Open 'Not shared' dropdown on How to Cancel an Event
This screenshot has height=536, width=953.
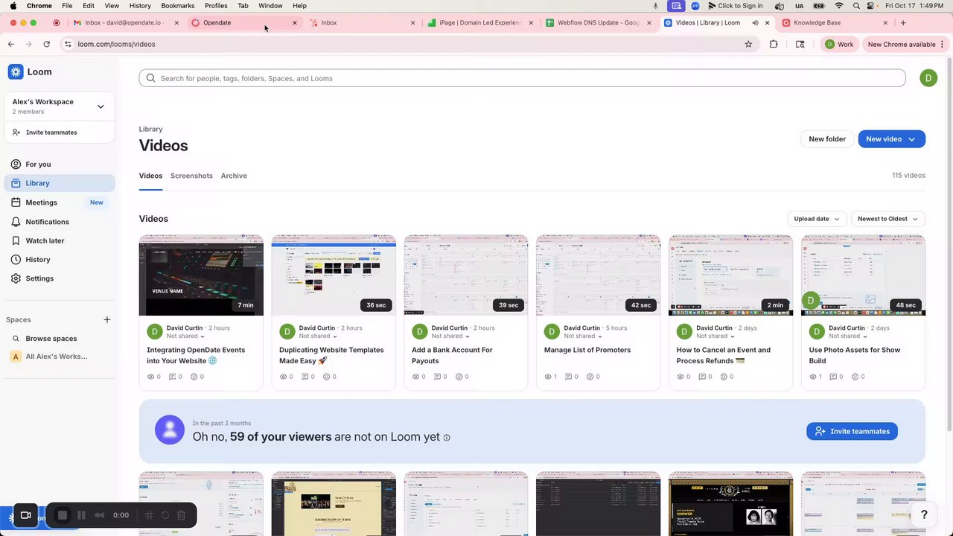tap(716, 336)
